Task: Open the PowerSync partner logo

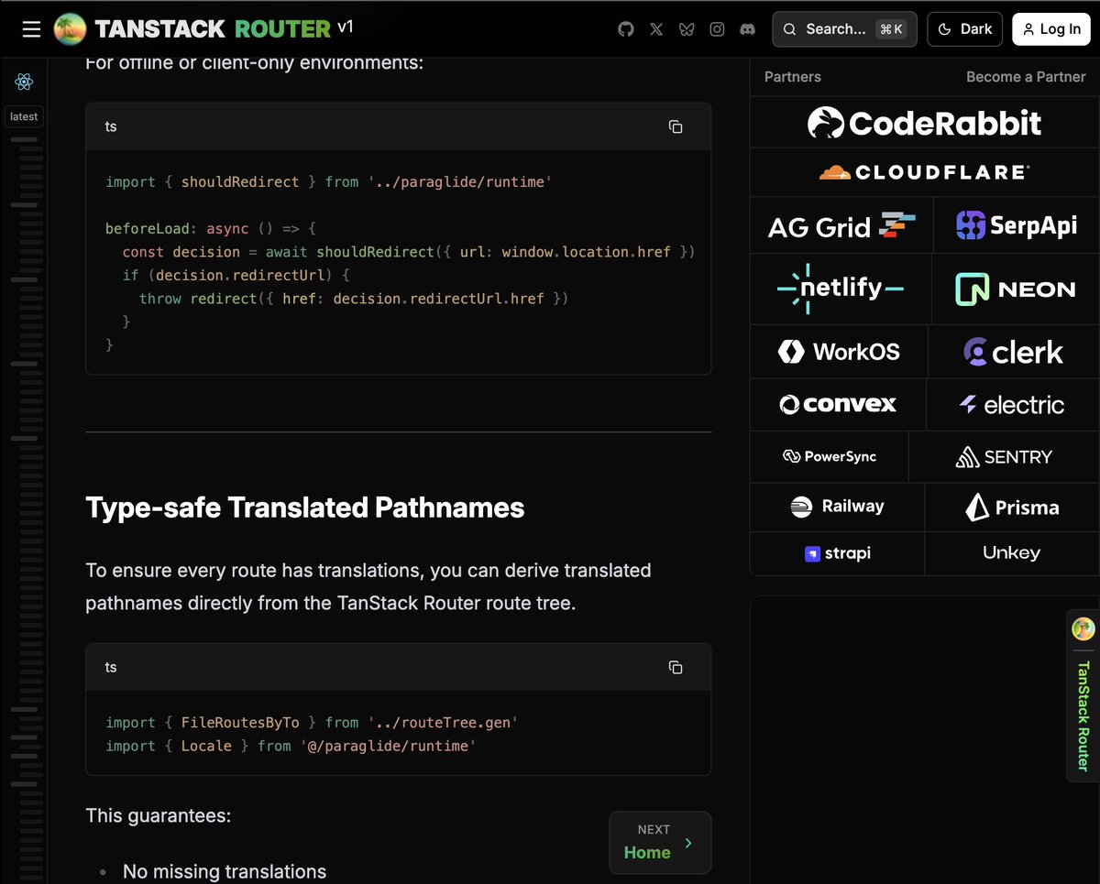Action: click(x=830, y=456)
